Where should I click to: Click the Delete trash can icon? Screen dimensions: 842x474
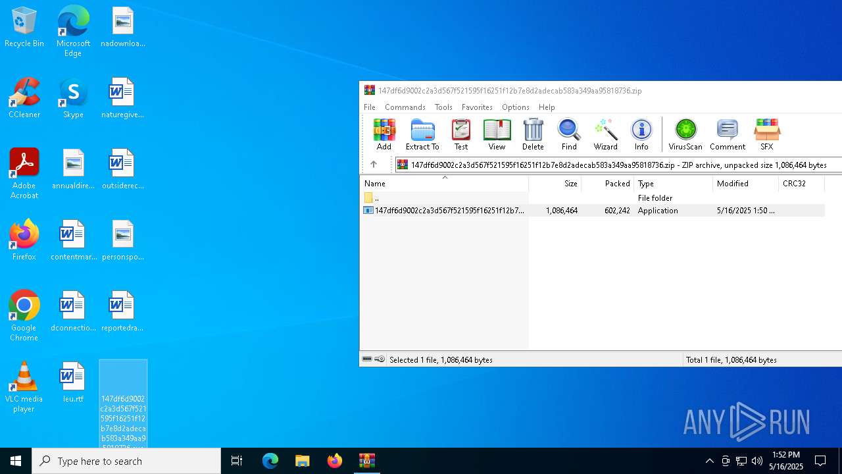(x=533, y=134)
